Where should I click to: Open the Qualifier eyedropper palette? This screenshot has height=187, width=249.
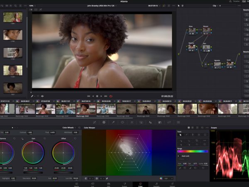113,122
